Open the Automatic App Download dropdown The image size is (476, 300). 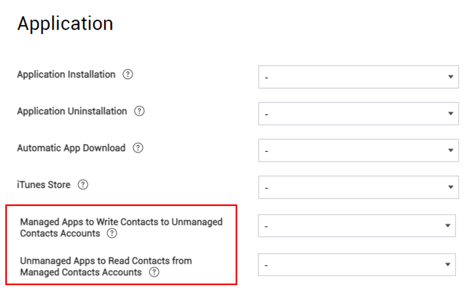coord(359,150)
